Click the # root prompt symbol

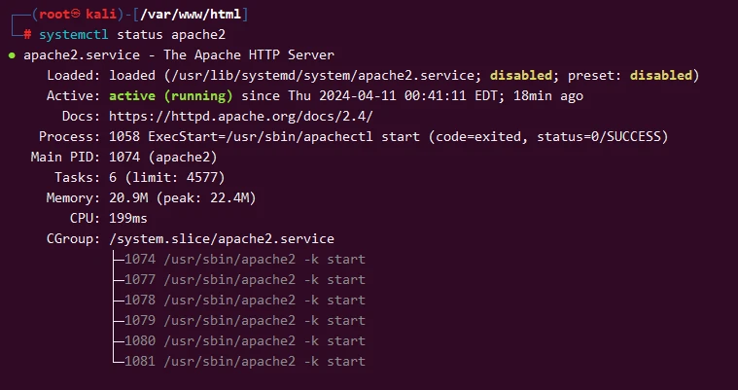[x=27, y=35]
